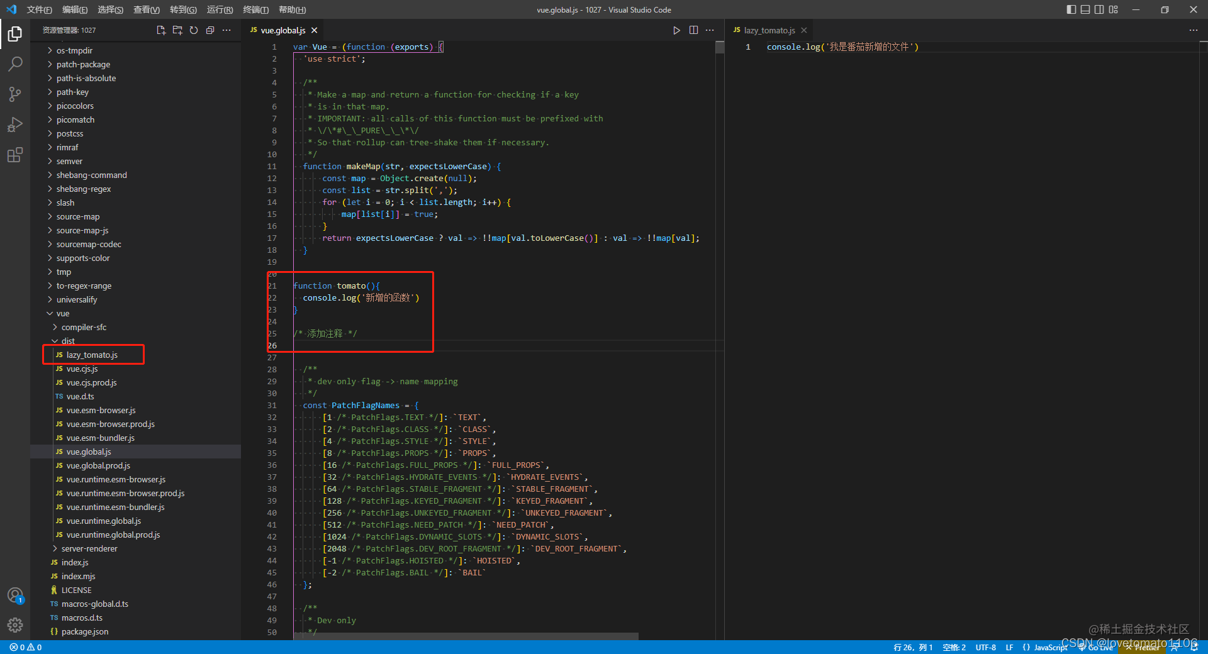Screen dimensions: 1208x654
Task: Open the Manage settings gear
Action: (15, 624)
